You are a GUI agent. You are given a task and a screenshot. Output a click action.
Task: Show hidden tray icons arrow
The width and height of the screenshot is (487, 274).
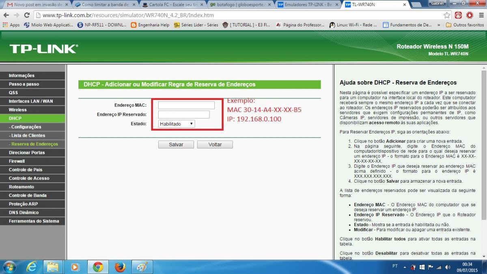click(x=404, y=267)
